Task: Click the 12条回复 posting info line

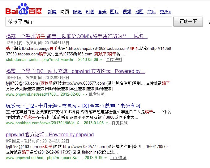Action: click(37, 43)
